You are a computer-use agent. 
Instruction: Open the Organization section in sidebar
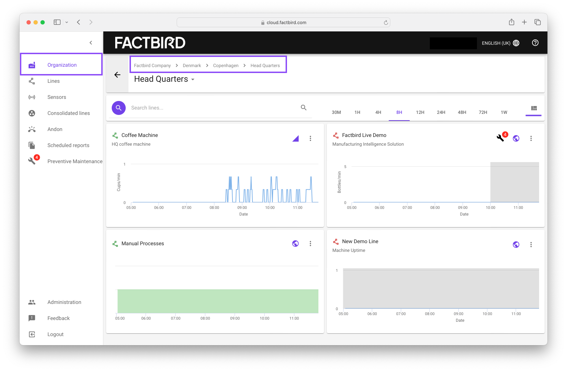(61, 65)
